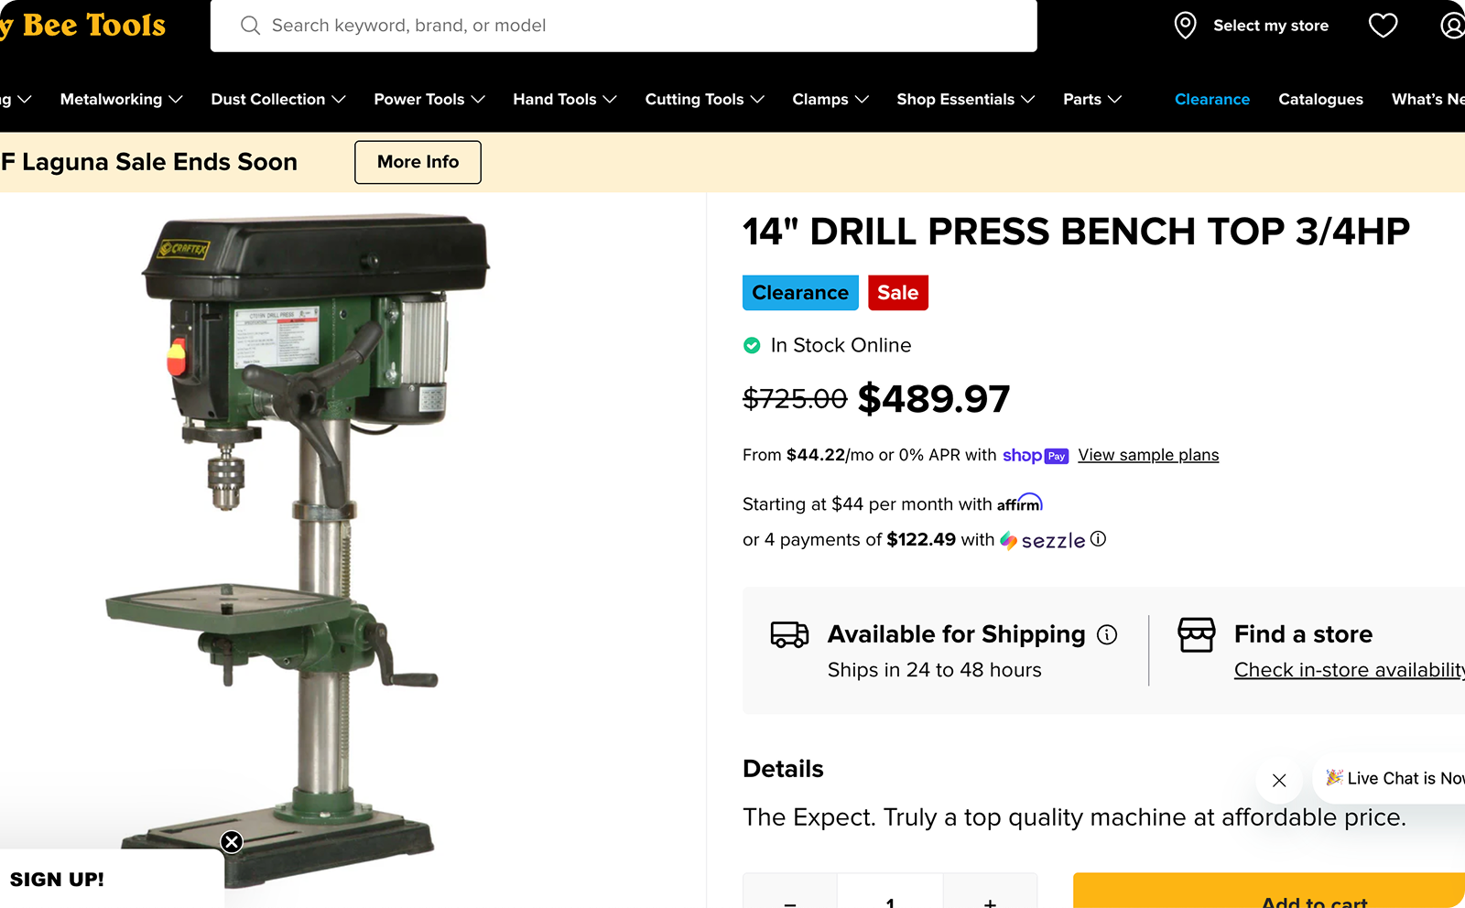Click the shipping info circle icon

click(x=1107, y=634)
